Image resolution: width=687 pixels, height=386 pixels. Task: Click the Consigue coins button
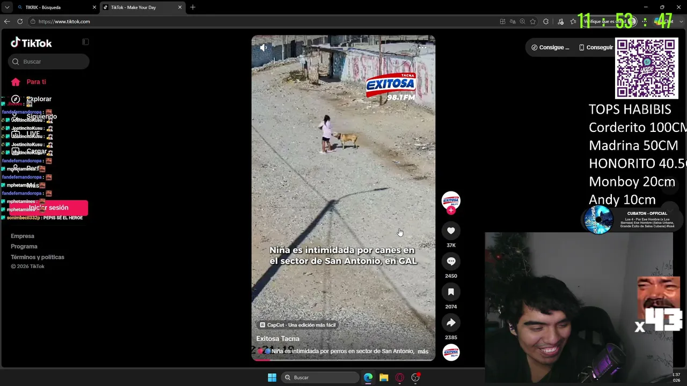(550, 47)
